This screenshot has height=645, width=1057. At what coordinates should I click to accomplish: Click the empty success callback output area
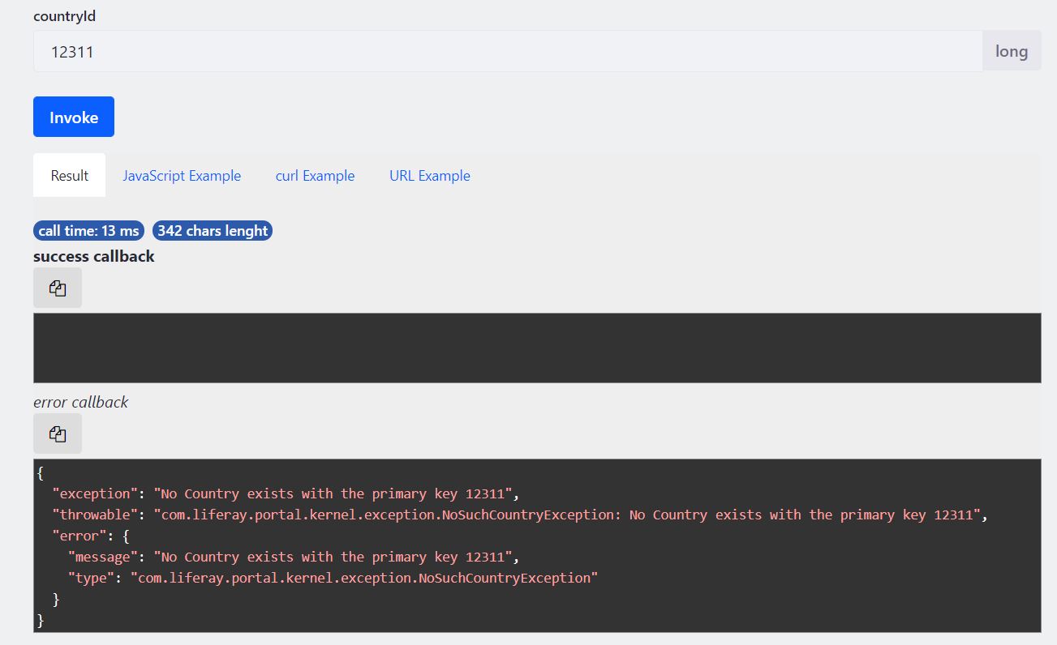tap(537, 348)
